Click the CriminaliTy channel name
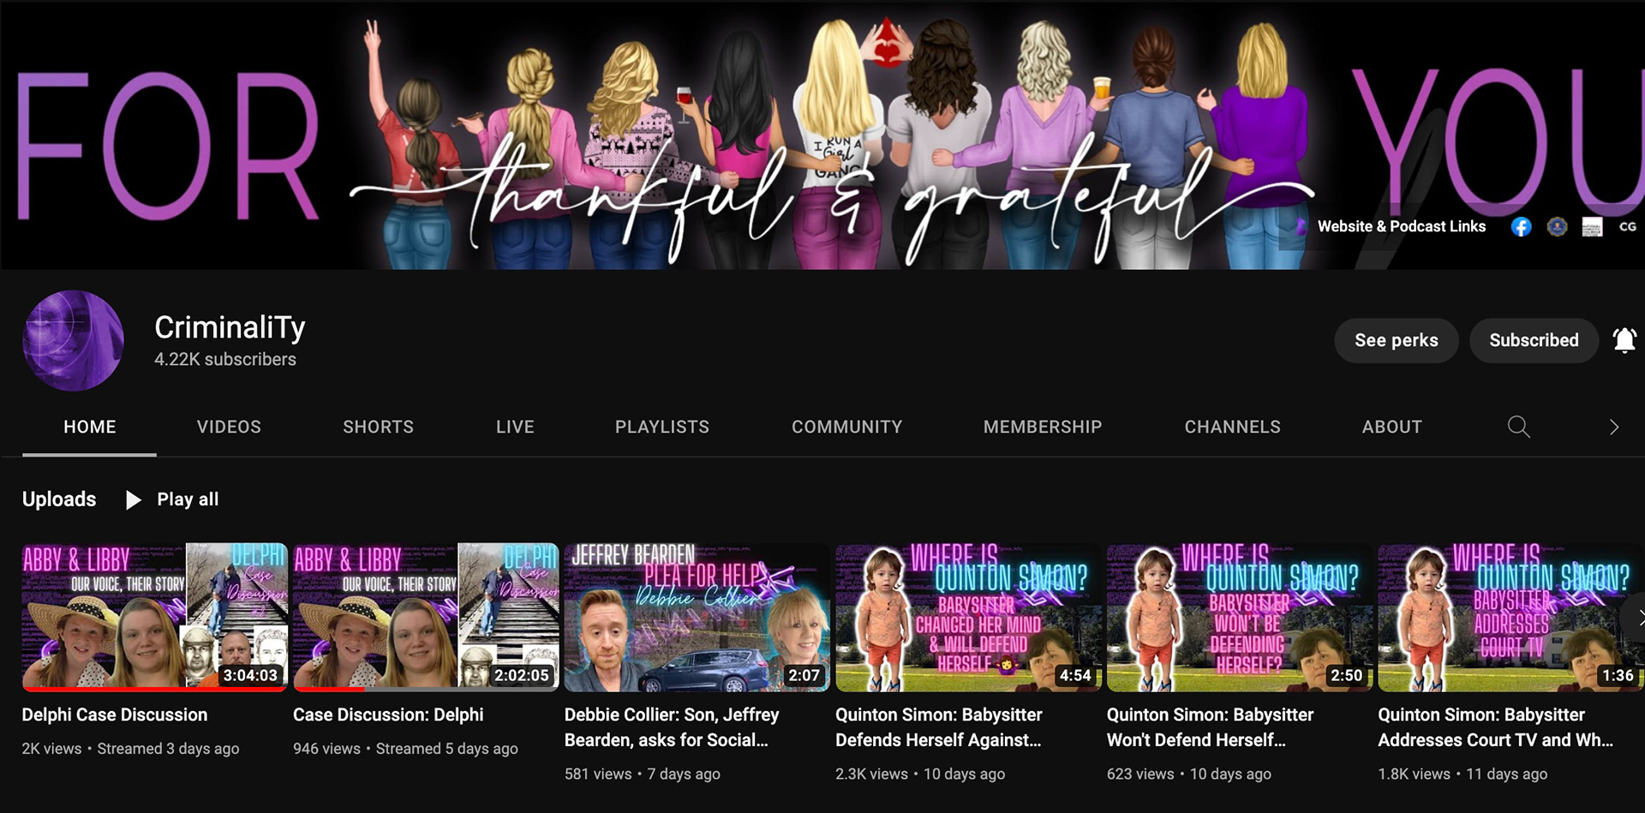1645x813 pixels. tap(230, 327)
